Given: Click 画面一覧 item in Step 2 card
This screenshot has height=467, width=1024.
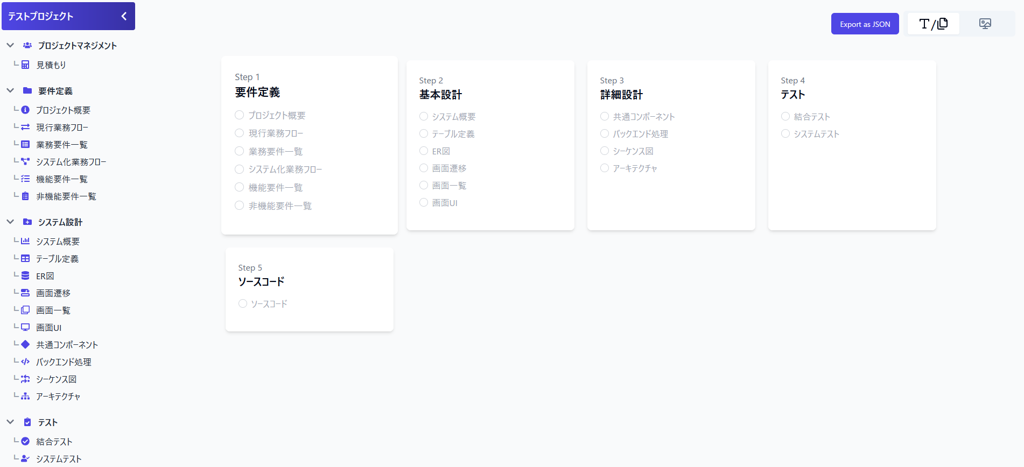Looking at the screenshot, I should pyautogui.click(x=450, y=186).
